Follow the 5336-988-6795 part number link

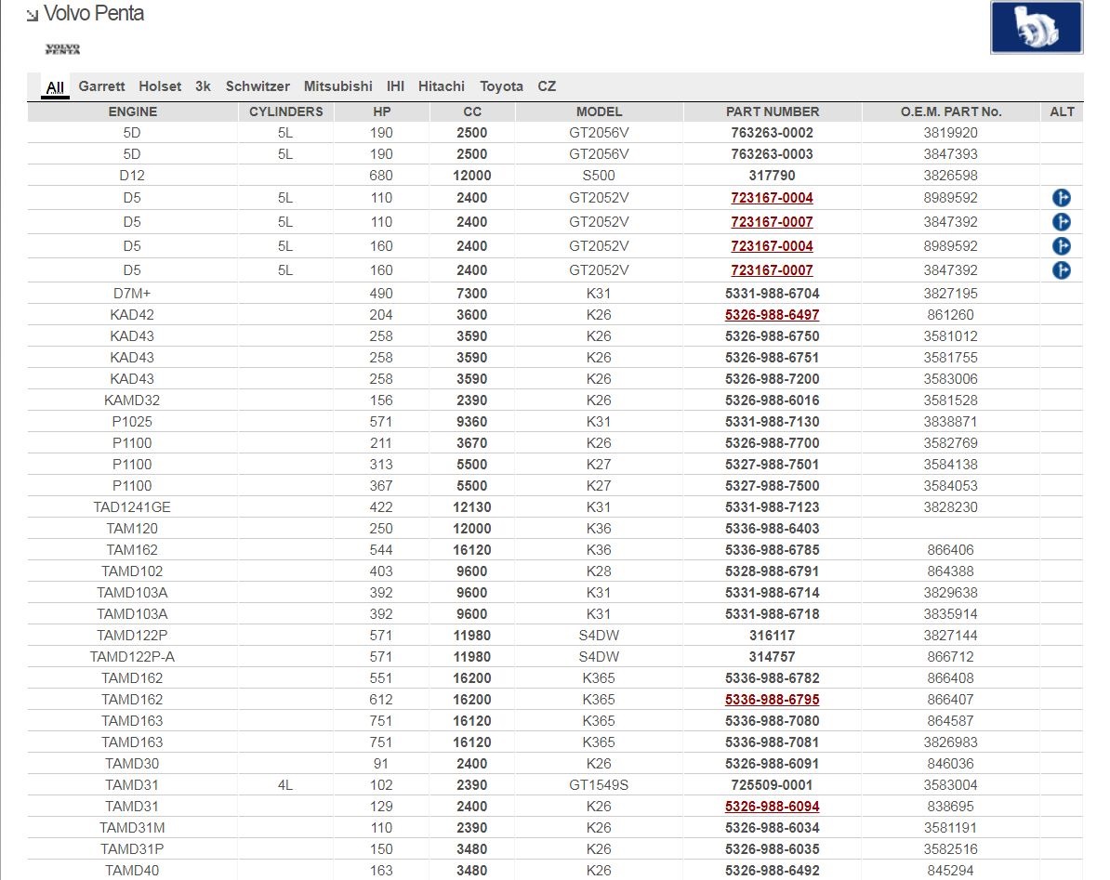click(x=772, y=700)
